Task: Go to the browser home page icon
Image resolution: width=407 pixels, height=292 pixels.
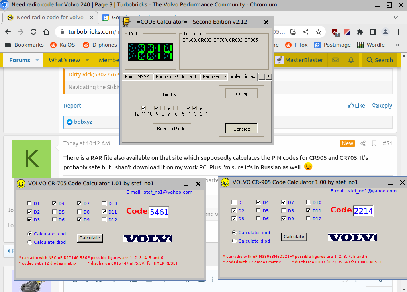Action: [46, 32]
